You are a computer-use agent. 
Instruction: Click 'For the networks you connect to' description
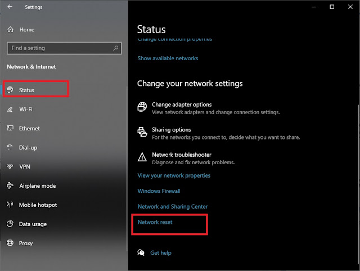226,137
